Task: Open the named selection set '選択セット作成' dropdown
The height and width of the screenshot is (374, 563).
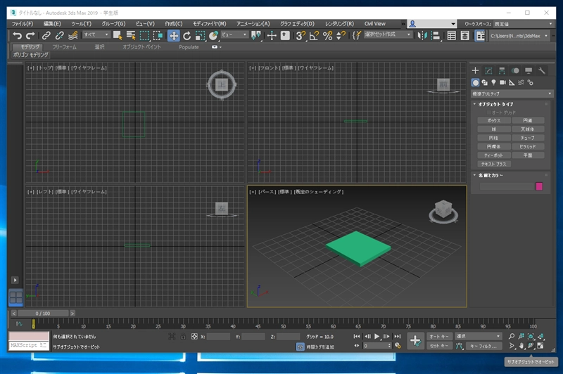Action: pos(388,34)
